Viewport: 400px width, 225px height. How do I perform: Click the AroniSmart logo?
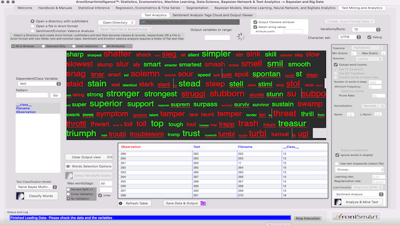[356, 217]
